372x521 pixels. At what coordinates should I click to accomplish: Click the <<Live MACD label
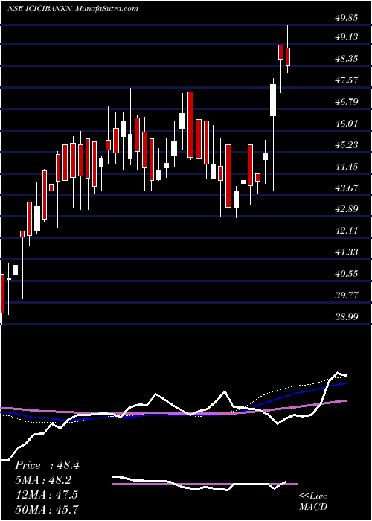point(313,502)
